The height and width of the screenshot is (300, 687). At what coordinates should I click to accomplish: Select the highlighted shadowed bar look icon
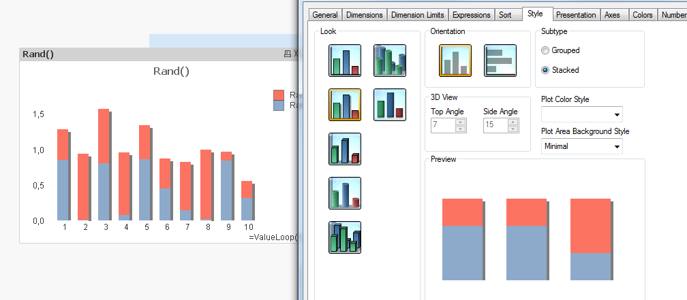[x=345, y=105]
